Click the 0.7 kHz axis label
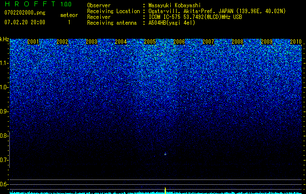Image resolution: width=306 pixels, height=194 pixels. 4,160
